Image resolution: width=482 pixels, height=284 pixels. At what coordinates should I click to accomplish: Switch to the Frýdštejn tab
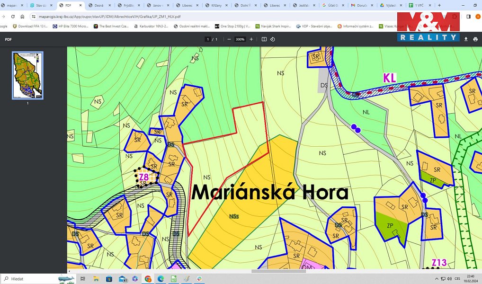[129, 5]
